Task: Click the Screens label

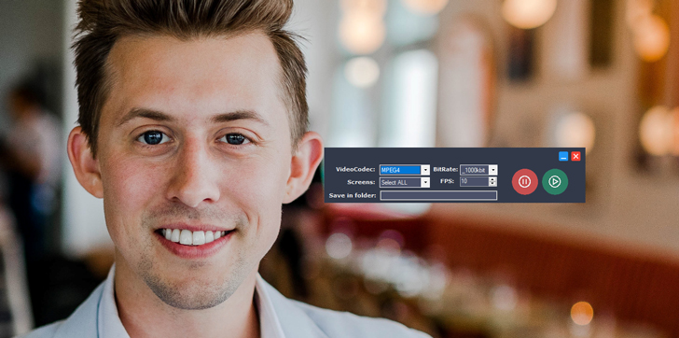Action: click(x=361, y=182)
